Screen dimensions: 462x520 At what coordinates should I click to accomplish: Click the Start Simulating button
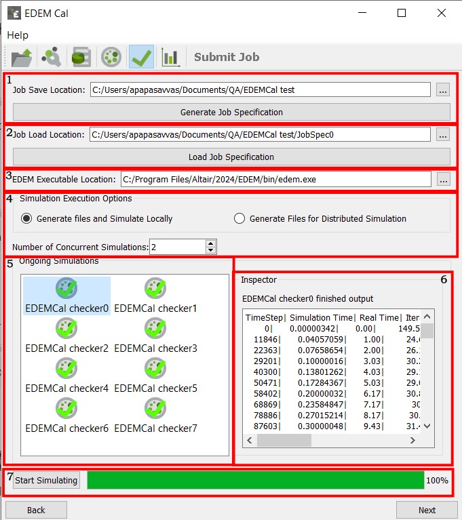pyautogui.click(x=46, y=480)
